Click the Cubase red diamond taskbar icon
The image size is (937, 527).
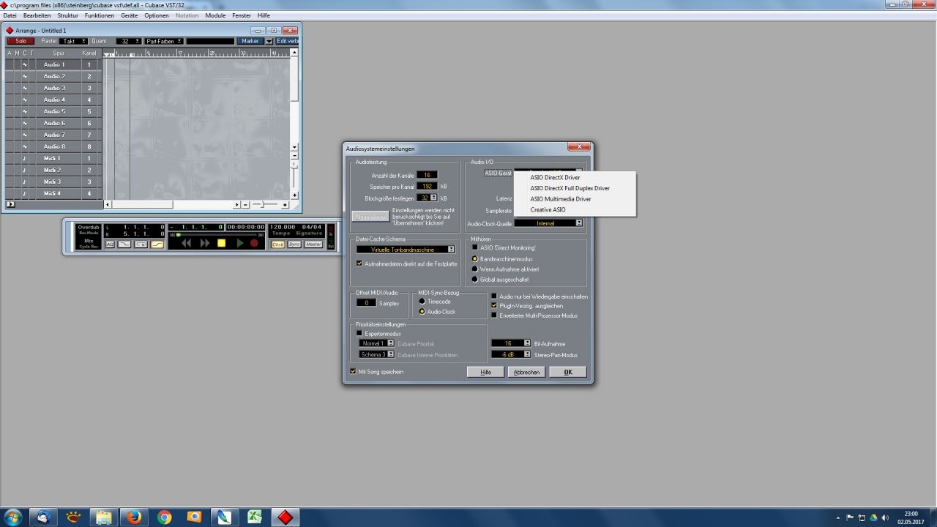285,517
